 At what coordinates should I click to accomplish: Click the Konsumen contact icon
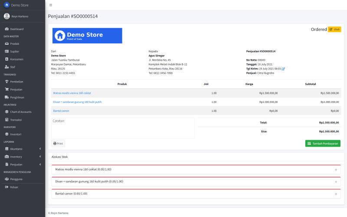7,59
